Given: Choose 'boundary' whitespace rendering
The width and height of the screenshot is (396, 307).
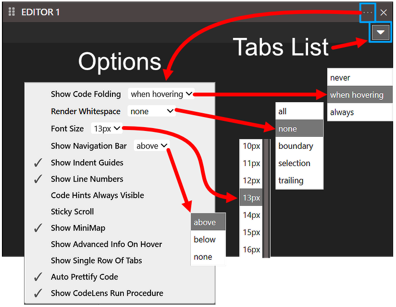Looking at the screenshot, I should (x=295, y=146).
